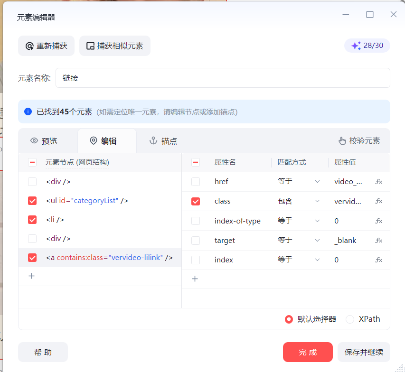Close the 元素编辑器 window
Viewport: 405px width, 372px height.
click(x=394, y=14)
